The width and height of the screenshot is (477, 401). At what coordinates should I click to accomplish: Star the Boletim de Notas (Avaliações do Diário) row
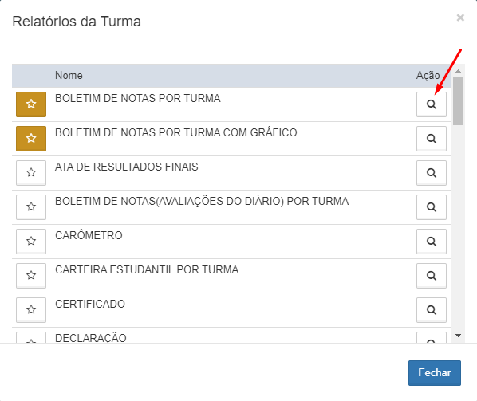(x=31, y=207)
